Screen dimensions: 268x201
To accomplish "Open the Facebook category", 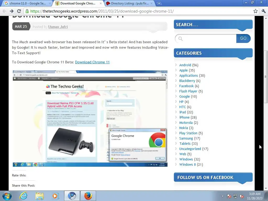I will (186, 86).
